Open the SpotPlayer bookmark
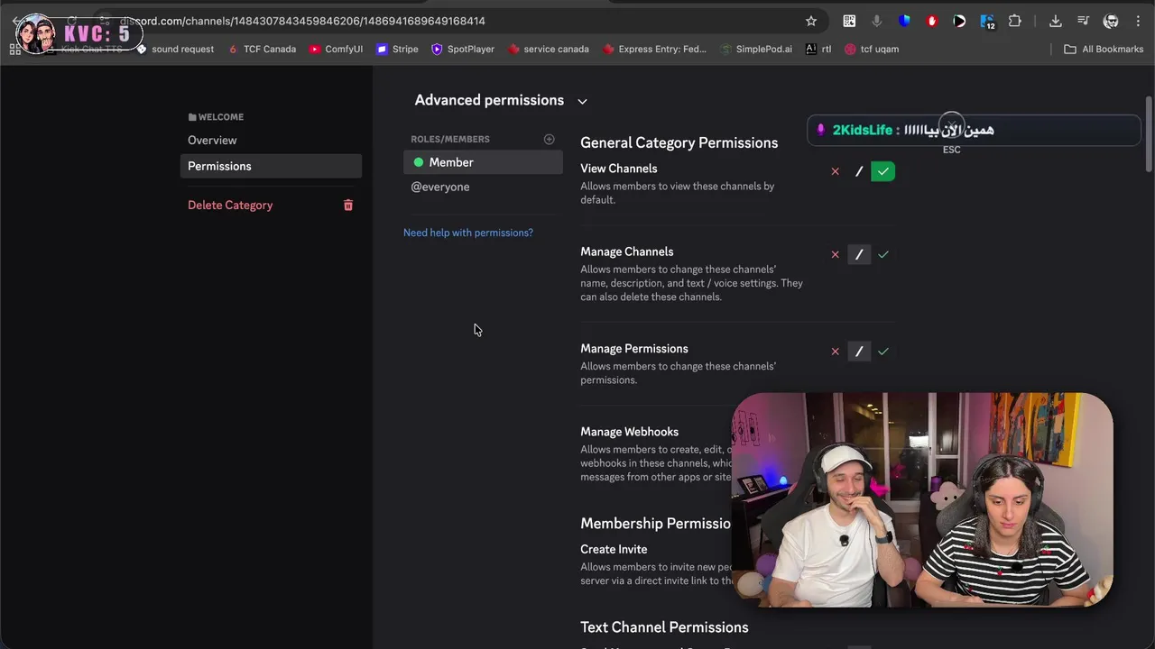 (x=463, y=49)
